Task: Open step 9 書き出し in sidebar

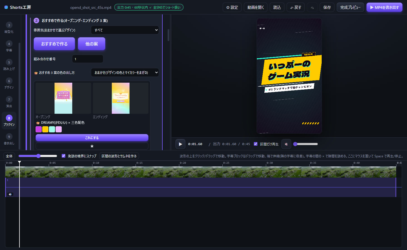Action: click(9, 139)
